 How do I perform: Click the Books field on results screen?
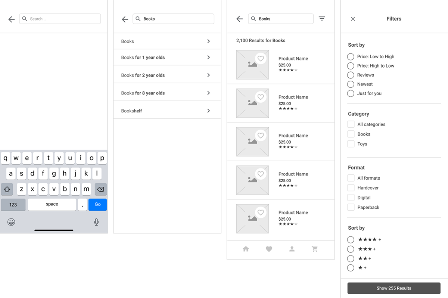tap(281, 19)
